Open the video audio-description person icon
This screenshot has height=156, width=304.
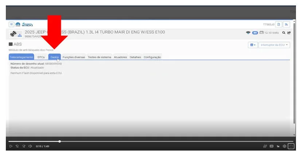click(x=265, y=146)
